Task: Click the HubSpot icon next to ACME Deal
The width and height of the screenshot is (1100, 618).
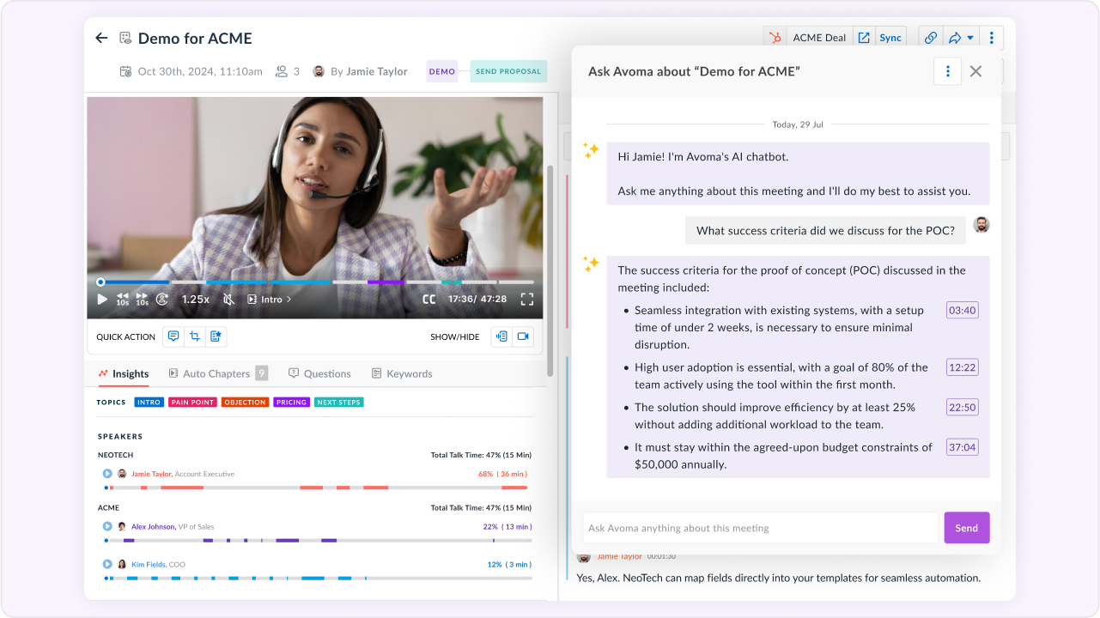Action: [775, 38]
